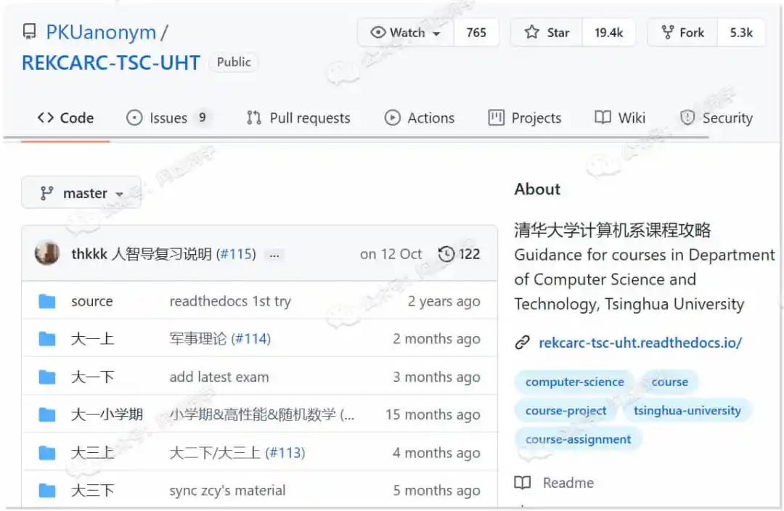This screenshot has height=511, width=784.
Task: Click the eye icon in the Watch button
Action: [378, 33]
